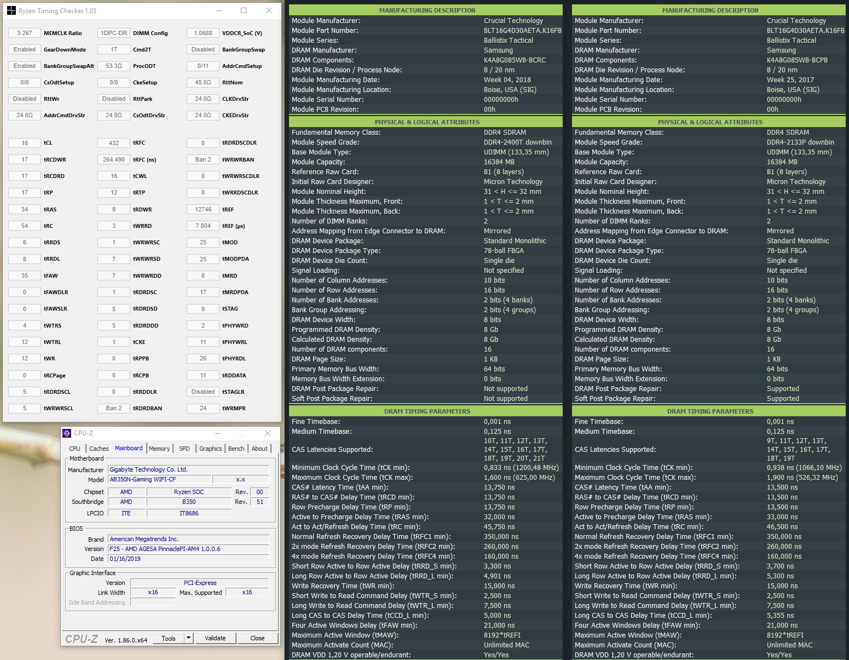849x660 pixels.
Task: Click the Model field AB350N-Gaming WIFI-CF
Action: point(159,479)
